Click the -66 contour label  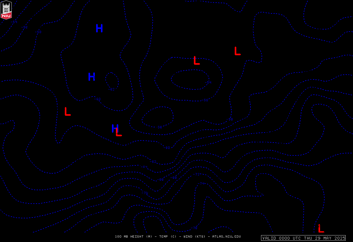pos(160,180)
